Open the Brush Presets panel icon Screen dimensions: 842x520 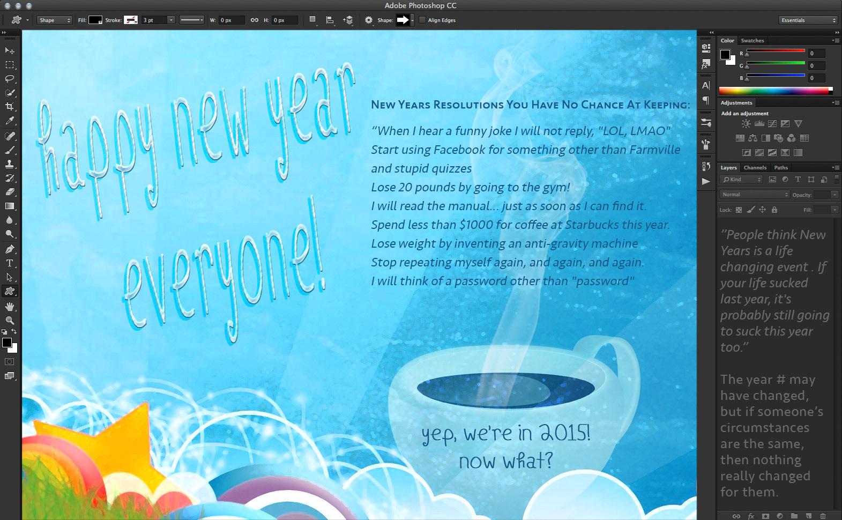point(706,123)
